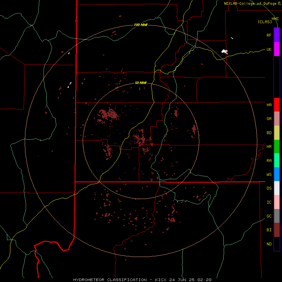Select the DS white legend swatch

pyautogui.click(x=277, y=188)
